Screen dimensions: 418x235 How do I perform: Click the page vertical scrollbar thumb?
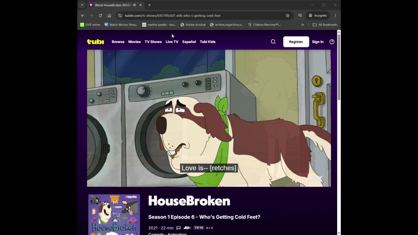[339, 67]
